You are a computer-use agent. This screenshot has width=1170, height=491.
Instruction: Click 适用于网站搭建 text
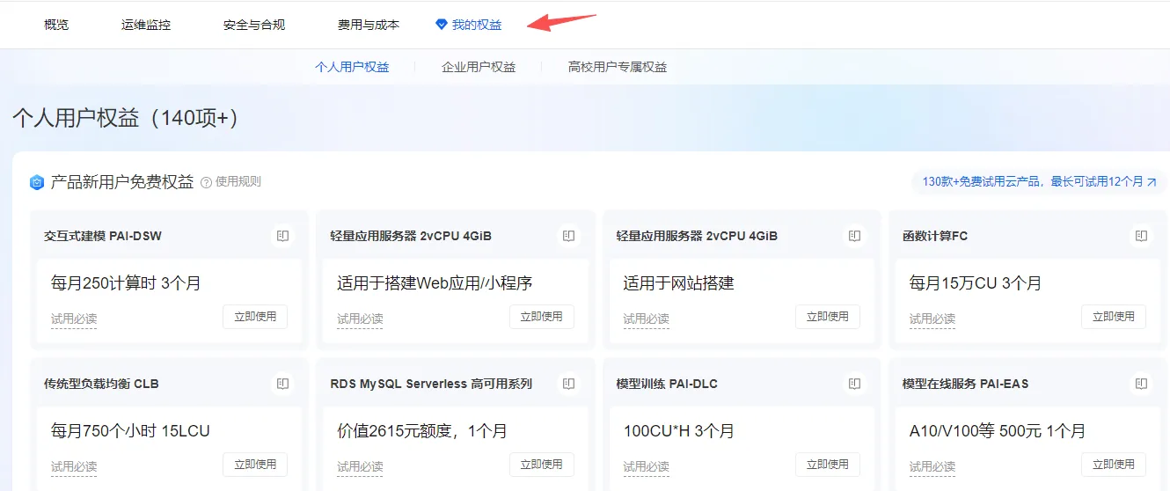pos(679,283)
